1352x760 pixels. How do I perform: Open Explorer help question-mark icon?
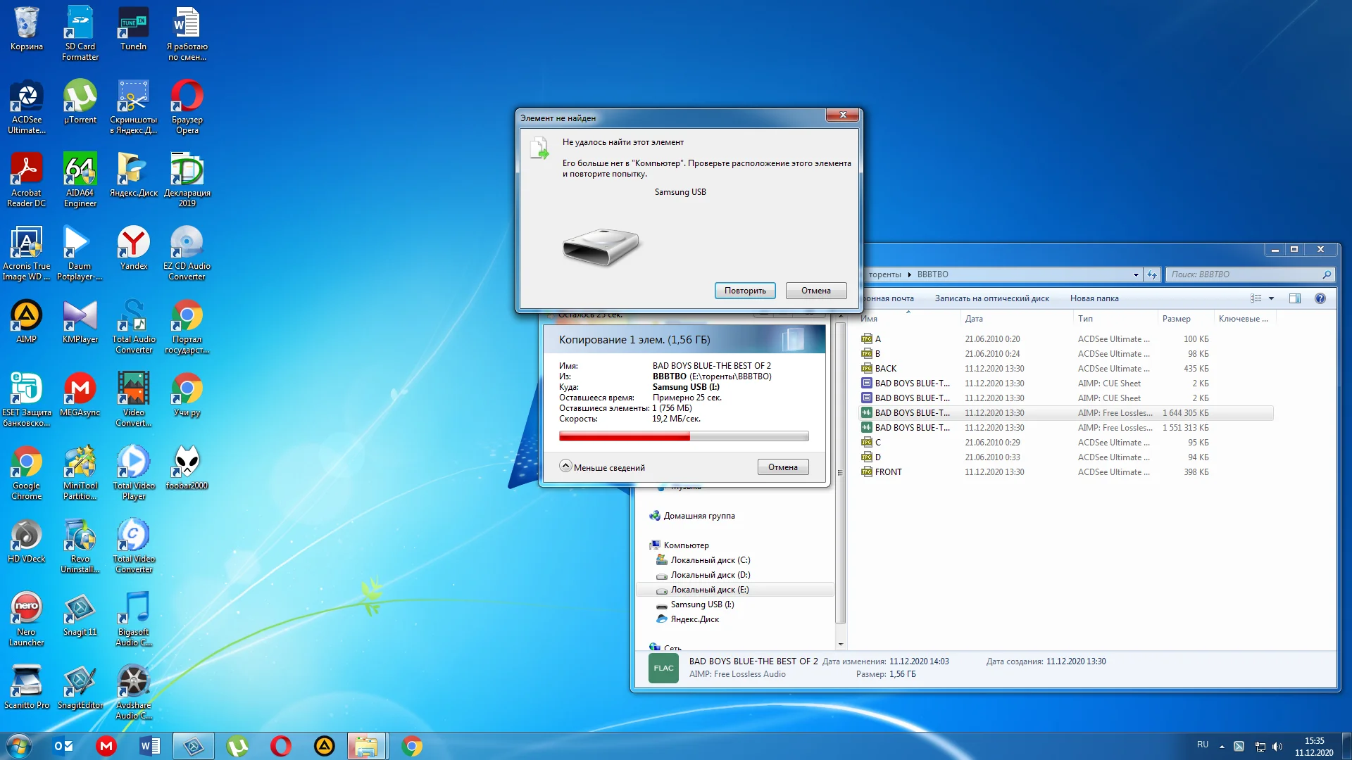point(1320,298)
